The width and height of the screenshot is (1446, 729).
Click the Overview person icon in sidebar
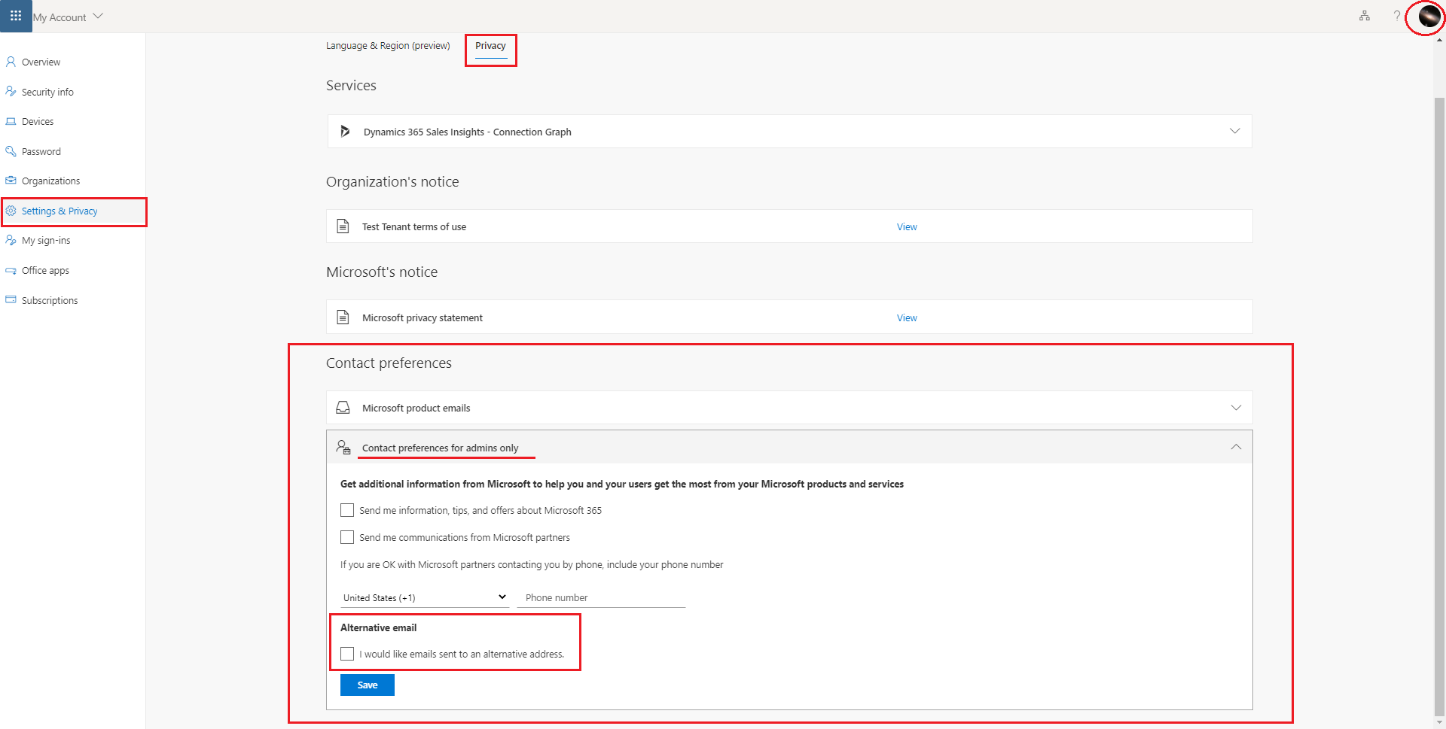[x=11, y=62]
